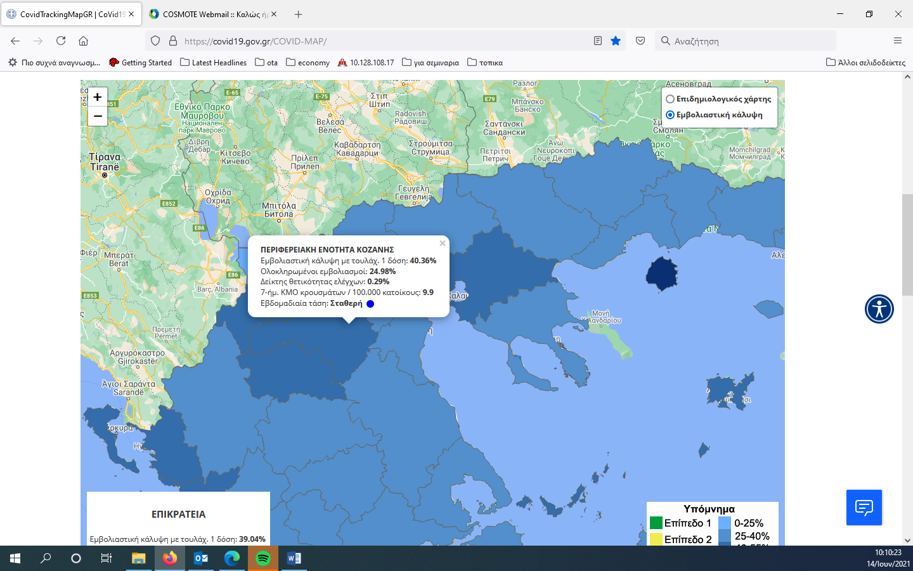Image resolution: width=913 pixels, height=571 pixels.
Task: Go forward one page in browser history
Action: pyautogui.click(x=38, y=41)
